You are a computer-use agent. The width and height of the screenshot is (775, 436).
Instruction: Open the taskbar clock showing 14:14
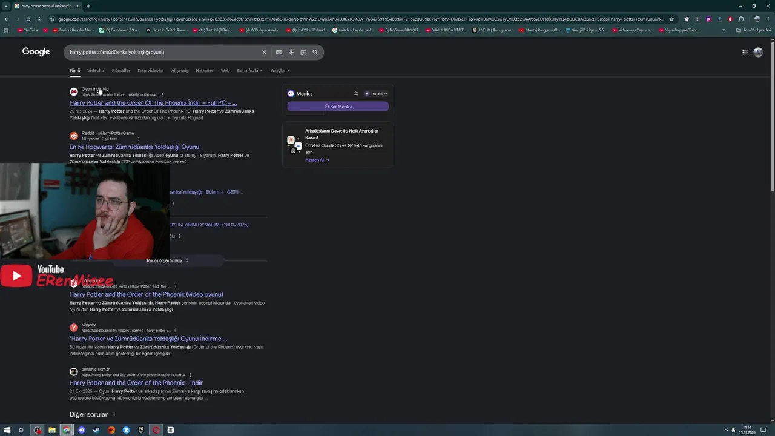747,430
